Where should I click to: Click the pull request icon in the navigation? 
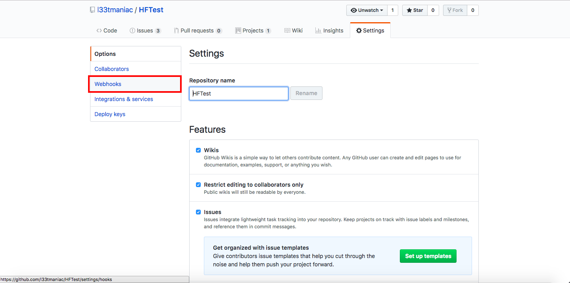(x=176, y=30)
